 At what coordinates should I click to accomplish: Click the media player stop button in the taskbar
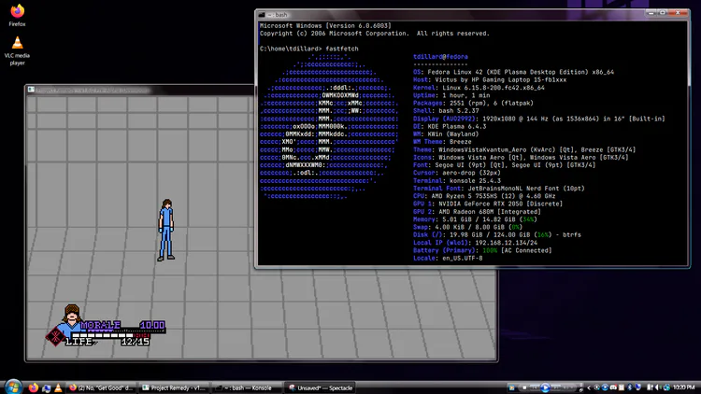tap(524, 387)
